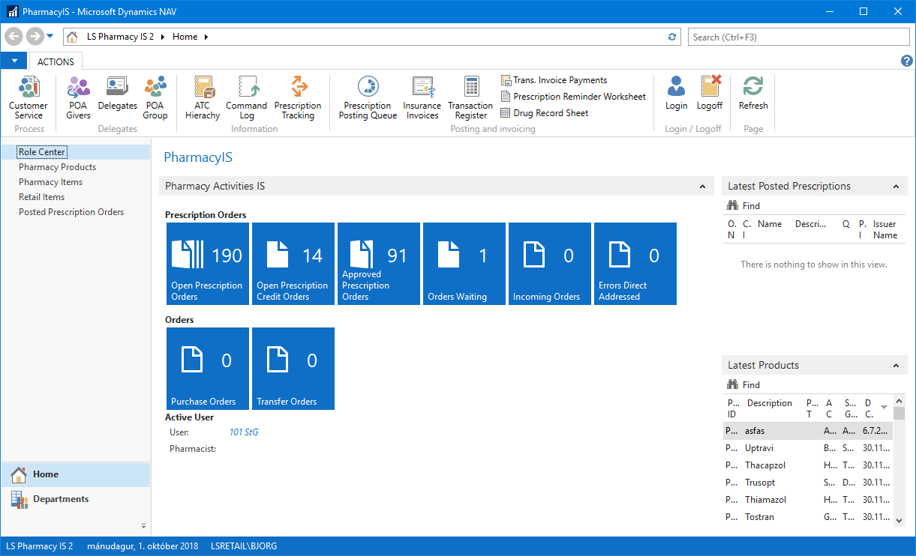The height and width of the screenshot is (556, 916).
Task: Select the ACTIONS ribbon tab
Action: (56, 62)
